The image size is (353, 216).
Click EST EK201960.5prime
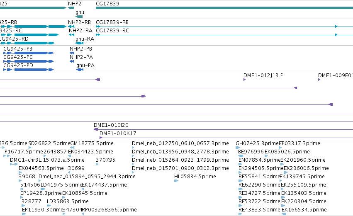click(303, 160)
